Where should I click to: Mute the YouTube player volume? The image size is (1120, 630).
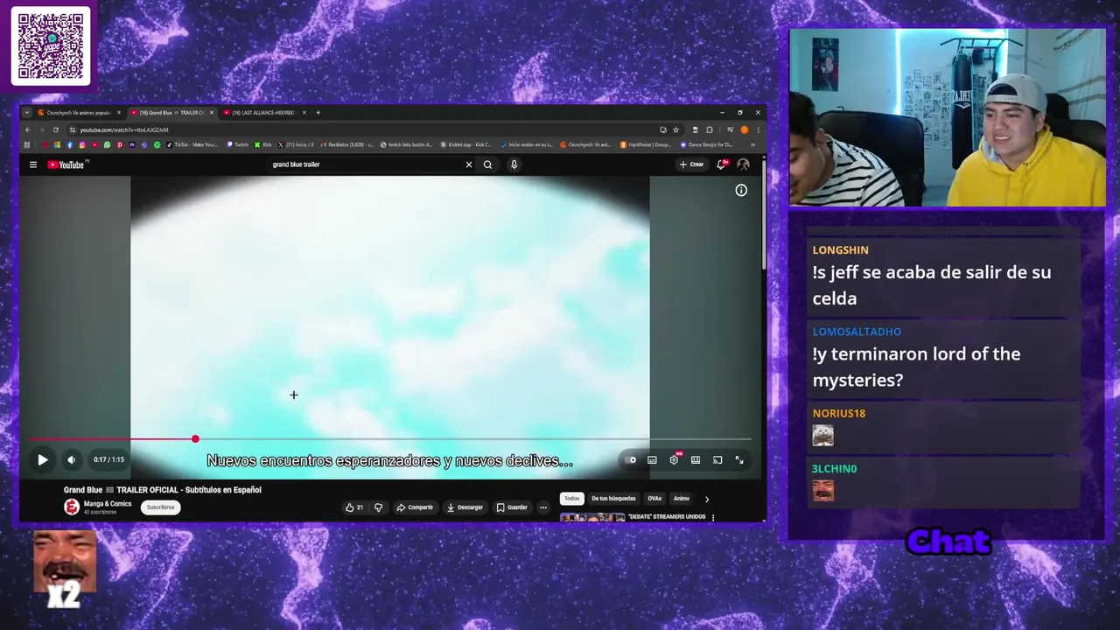72,459
